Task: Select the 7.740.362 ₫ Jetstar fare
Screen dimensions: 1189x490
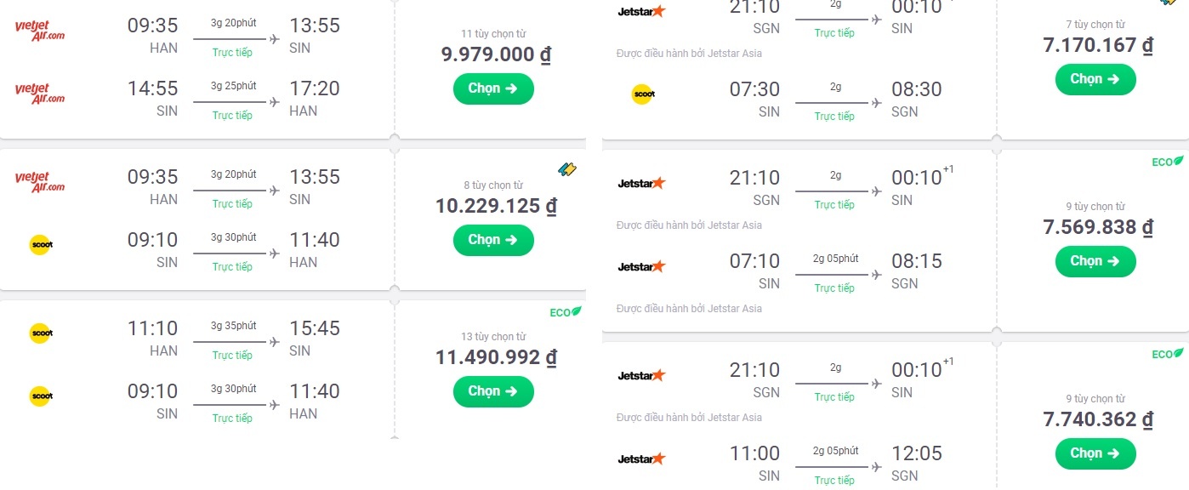Action: tap(1095, 453)
